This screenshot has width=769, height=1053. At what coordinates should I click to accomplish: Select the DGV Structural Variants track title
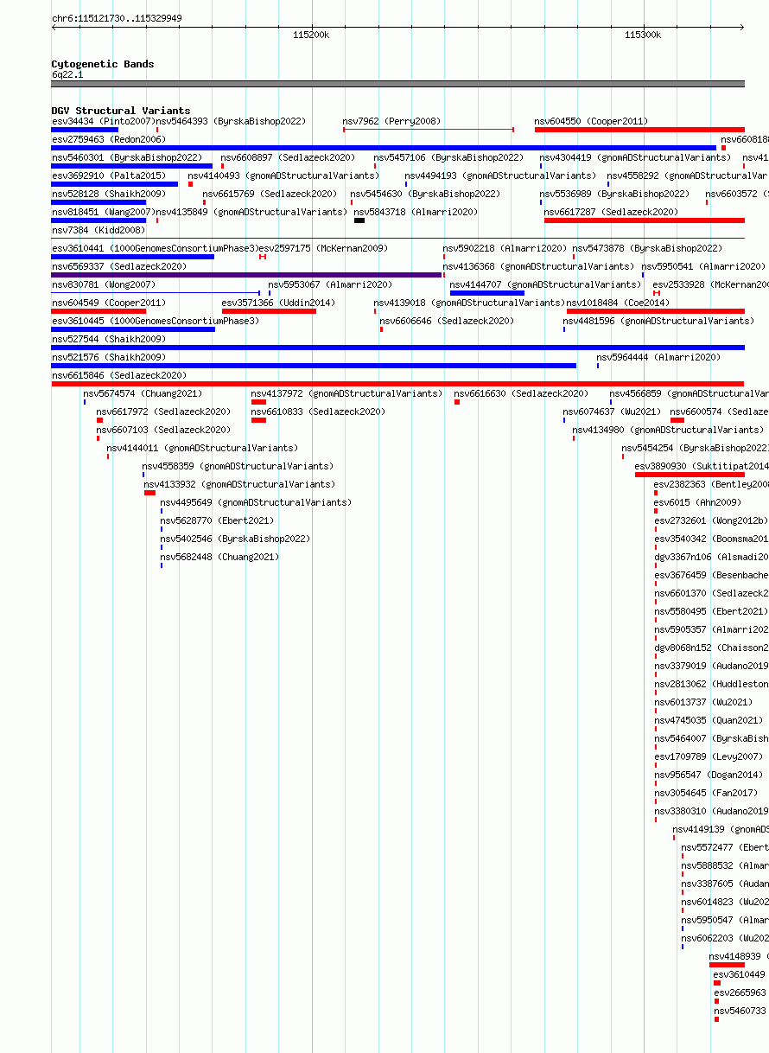pyautogui.click(x=121, y=111)
